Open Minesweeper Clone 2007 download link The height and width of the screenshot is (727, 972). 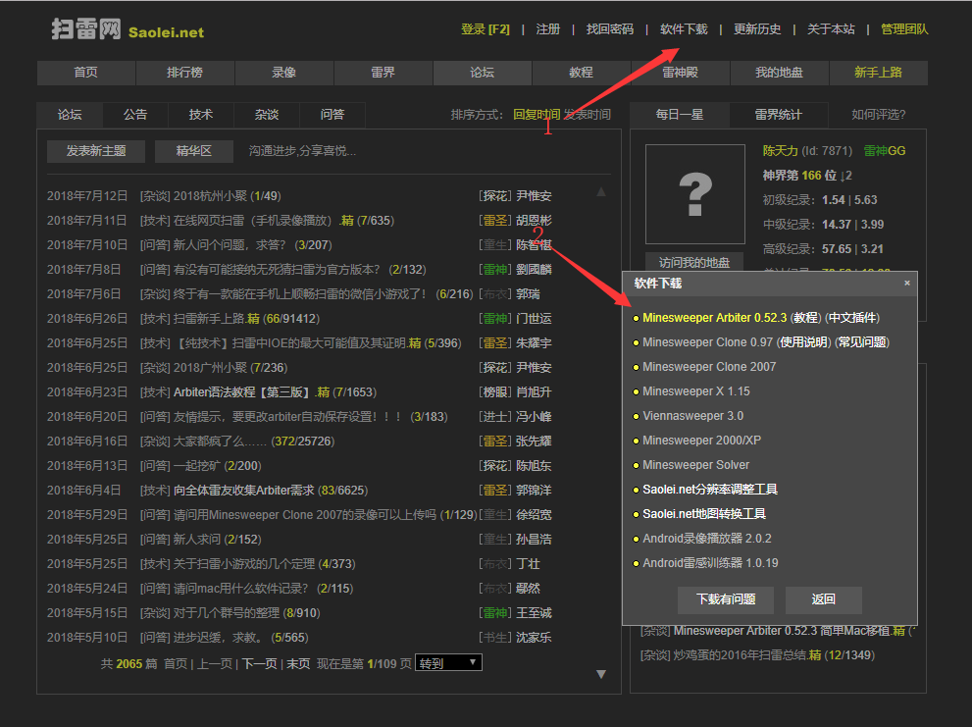click(708, 367)
